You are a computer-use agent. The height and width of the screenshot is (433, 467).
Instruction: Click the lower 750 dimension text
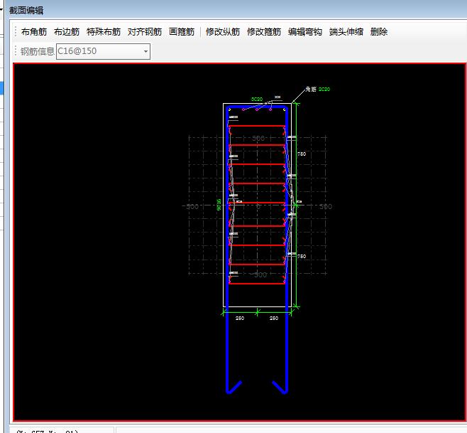[x=302, y=257]
